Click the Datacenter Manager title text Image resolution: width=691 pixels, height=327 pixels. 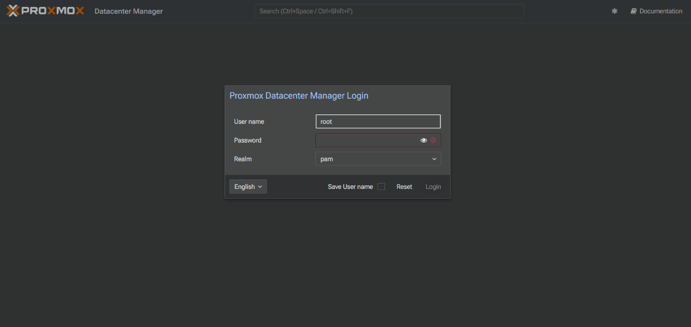coord(129,11)
